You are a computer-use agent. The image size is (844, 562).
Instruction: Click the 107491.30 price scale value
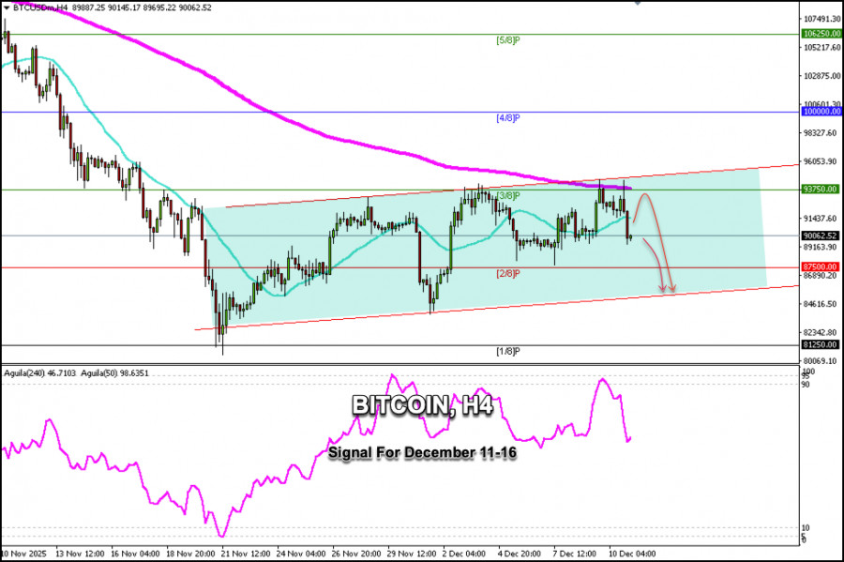click(821, 19)
